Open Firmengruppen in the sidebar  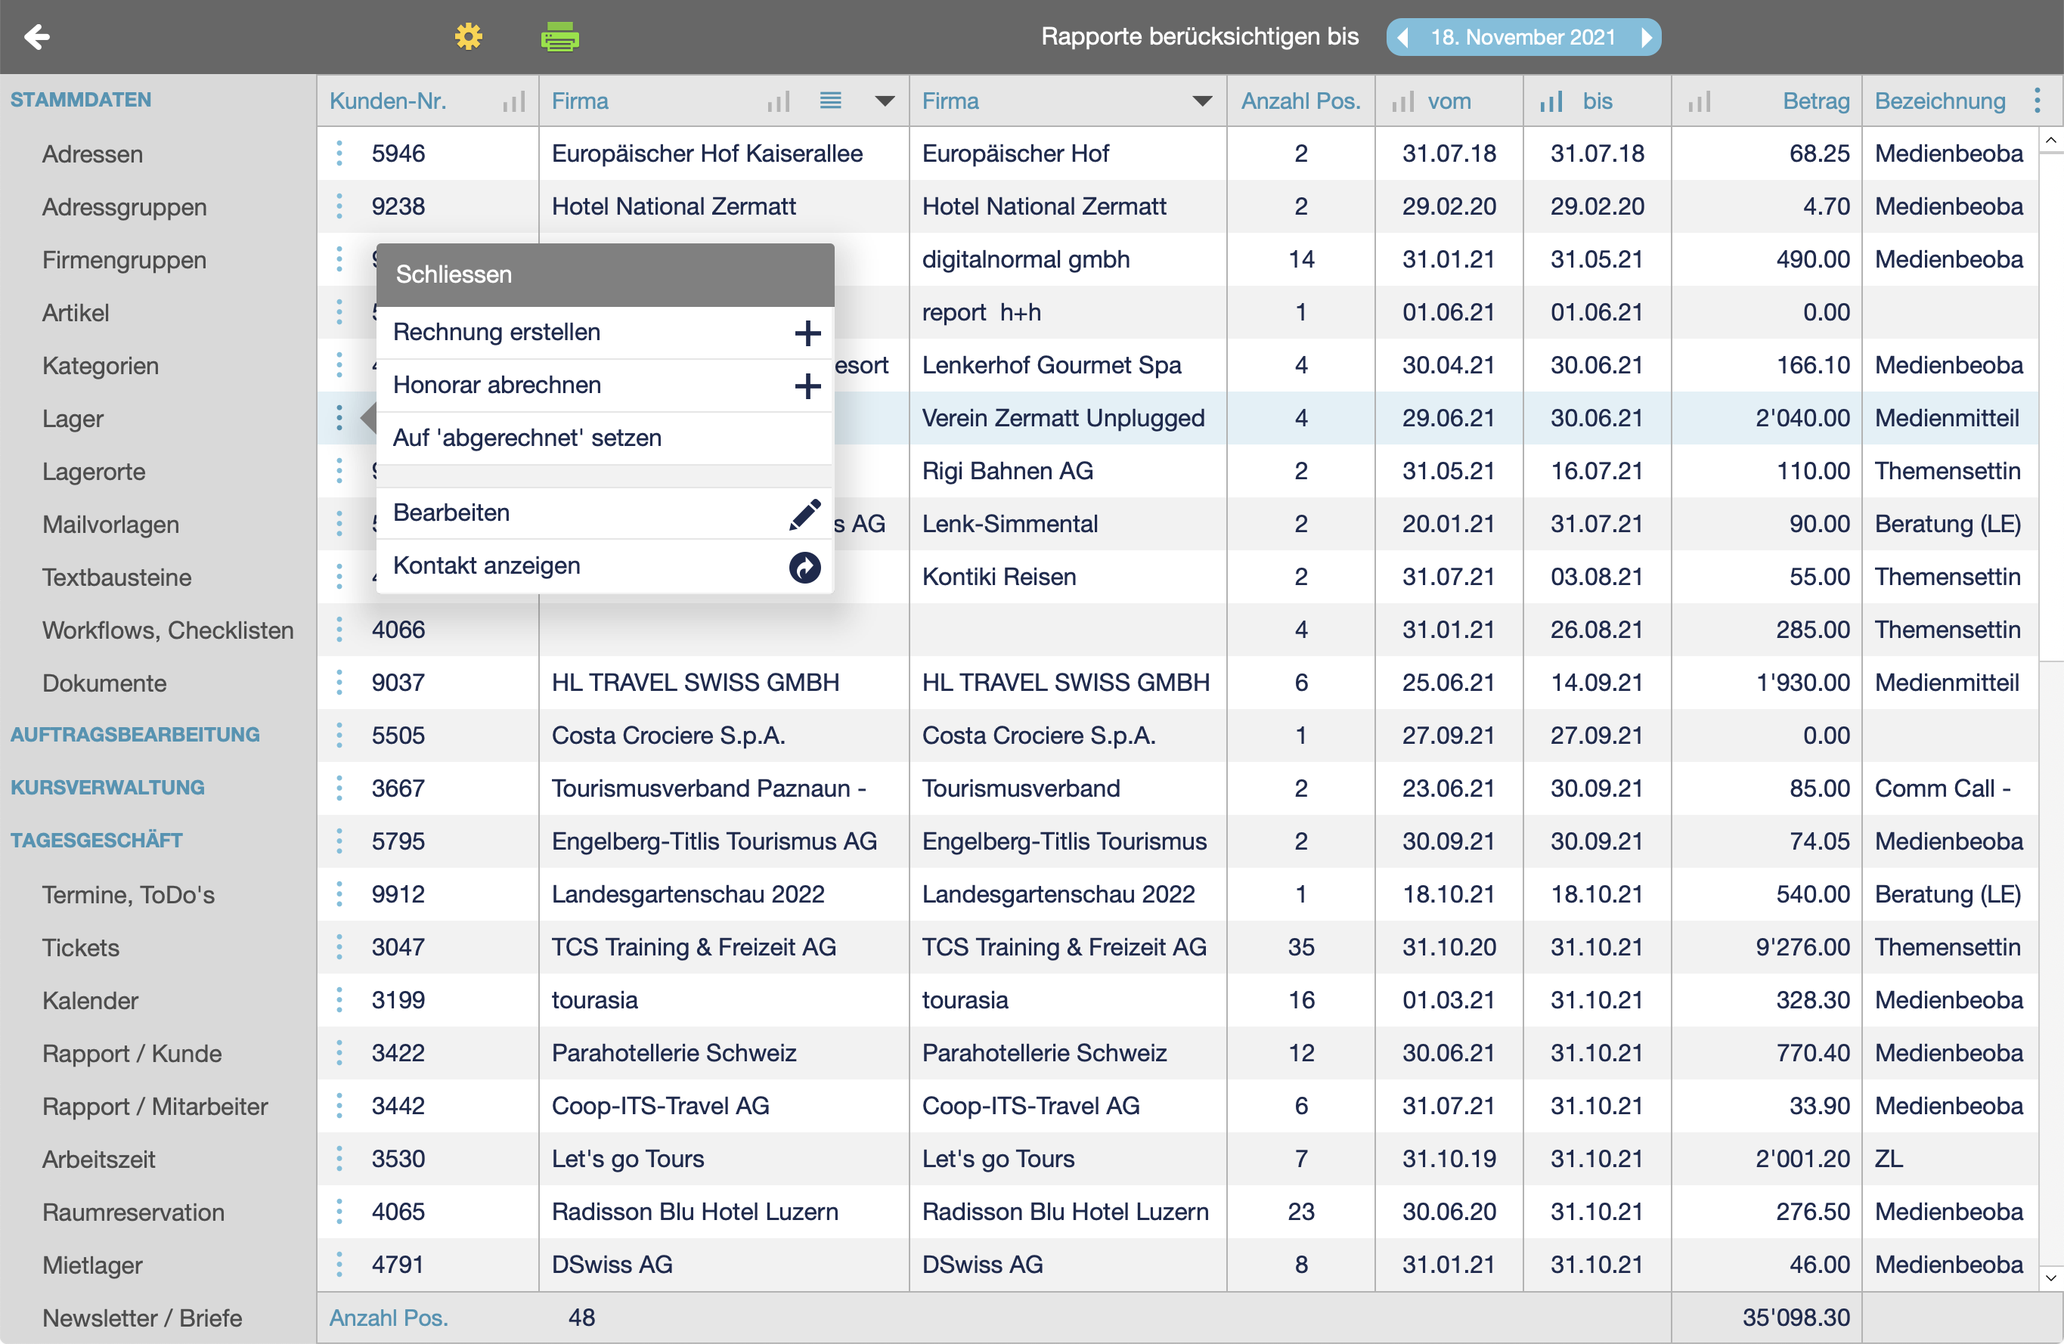(124, 260)
